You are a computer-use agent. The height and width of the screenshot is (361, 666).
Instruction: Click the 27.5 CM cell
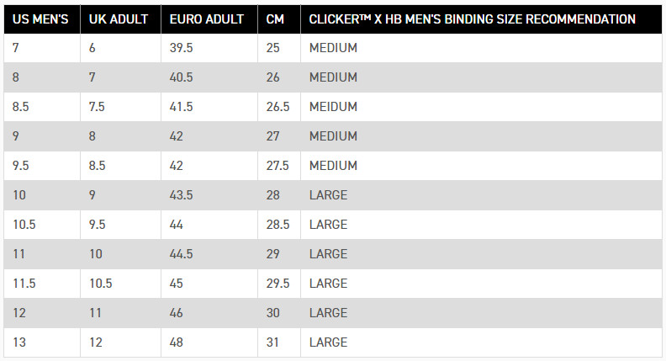coord(277,166)
